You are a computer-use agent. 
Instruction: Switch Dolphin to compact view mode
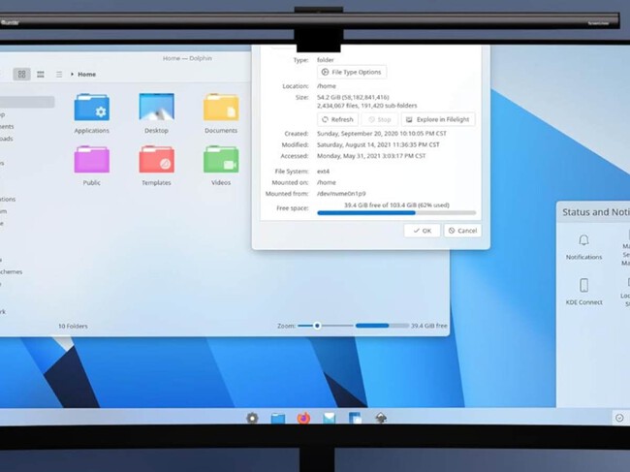pos(41,74)
